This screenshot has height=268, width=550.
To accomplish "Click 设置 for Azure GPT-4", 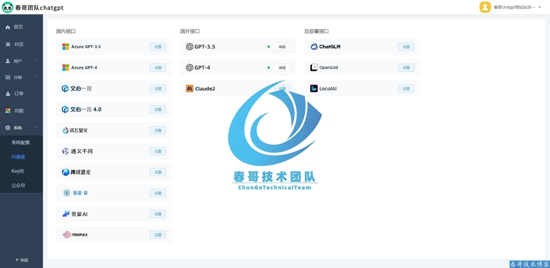I will tap(158, 68).
